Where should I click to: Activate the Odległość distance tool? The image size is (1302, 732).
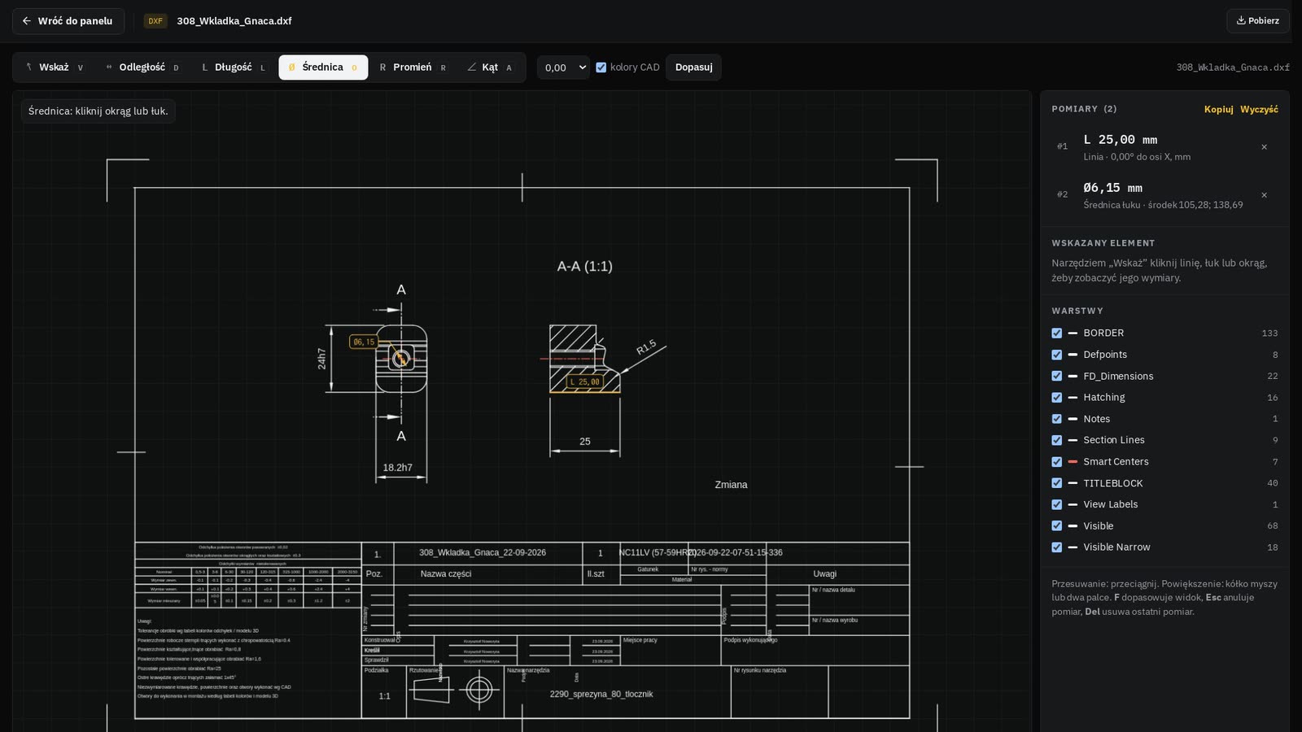click(x=142, y=68)
